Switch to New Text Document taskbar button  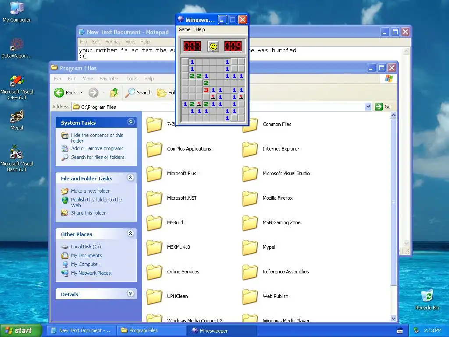[81, 330]
